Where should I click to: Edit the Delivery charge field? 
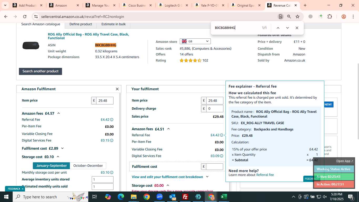pyautogui.click(x=215, y=108)
